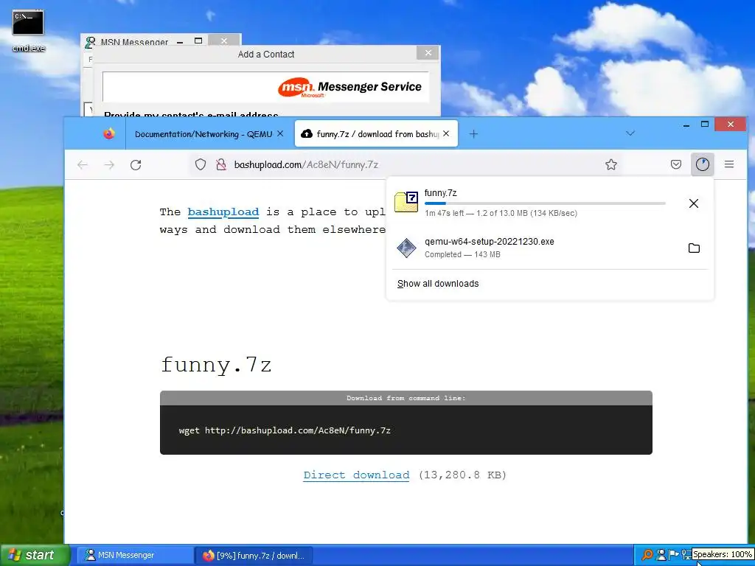The height and width of the screenshot is (566, 755).
Task: Switch to Documentation/Networking - QEMU tab
Action: [x=203, y=134]
